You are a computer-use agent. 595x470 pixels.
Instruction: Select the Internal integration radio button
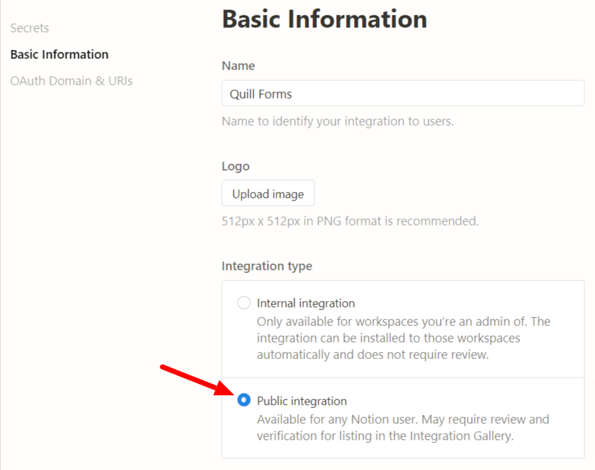[244, 303]
